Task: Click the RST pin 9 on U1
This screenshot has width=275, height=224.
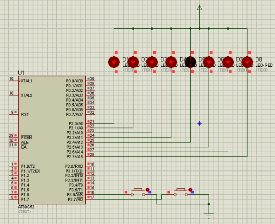Action: point(13,112)
